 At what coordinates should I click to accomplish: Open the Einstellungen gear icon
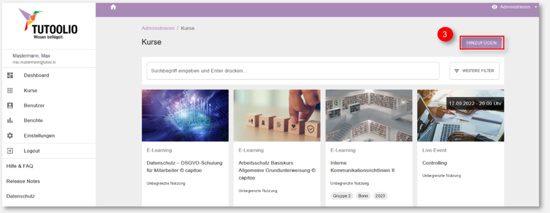point(10,135)
